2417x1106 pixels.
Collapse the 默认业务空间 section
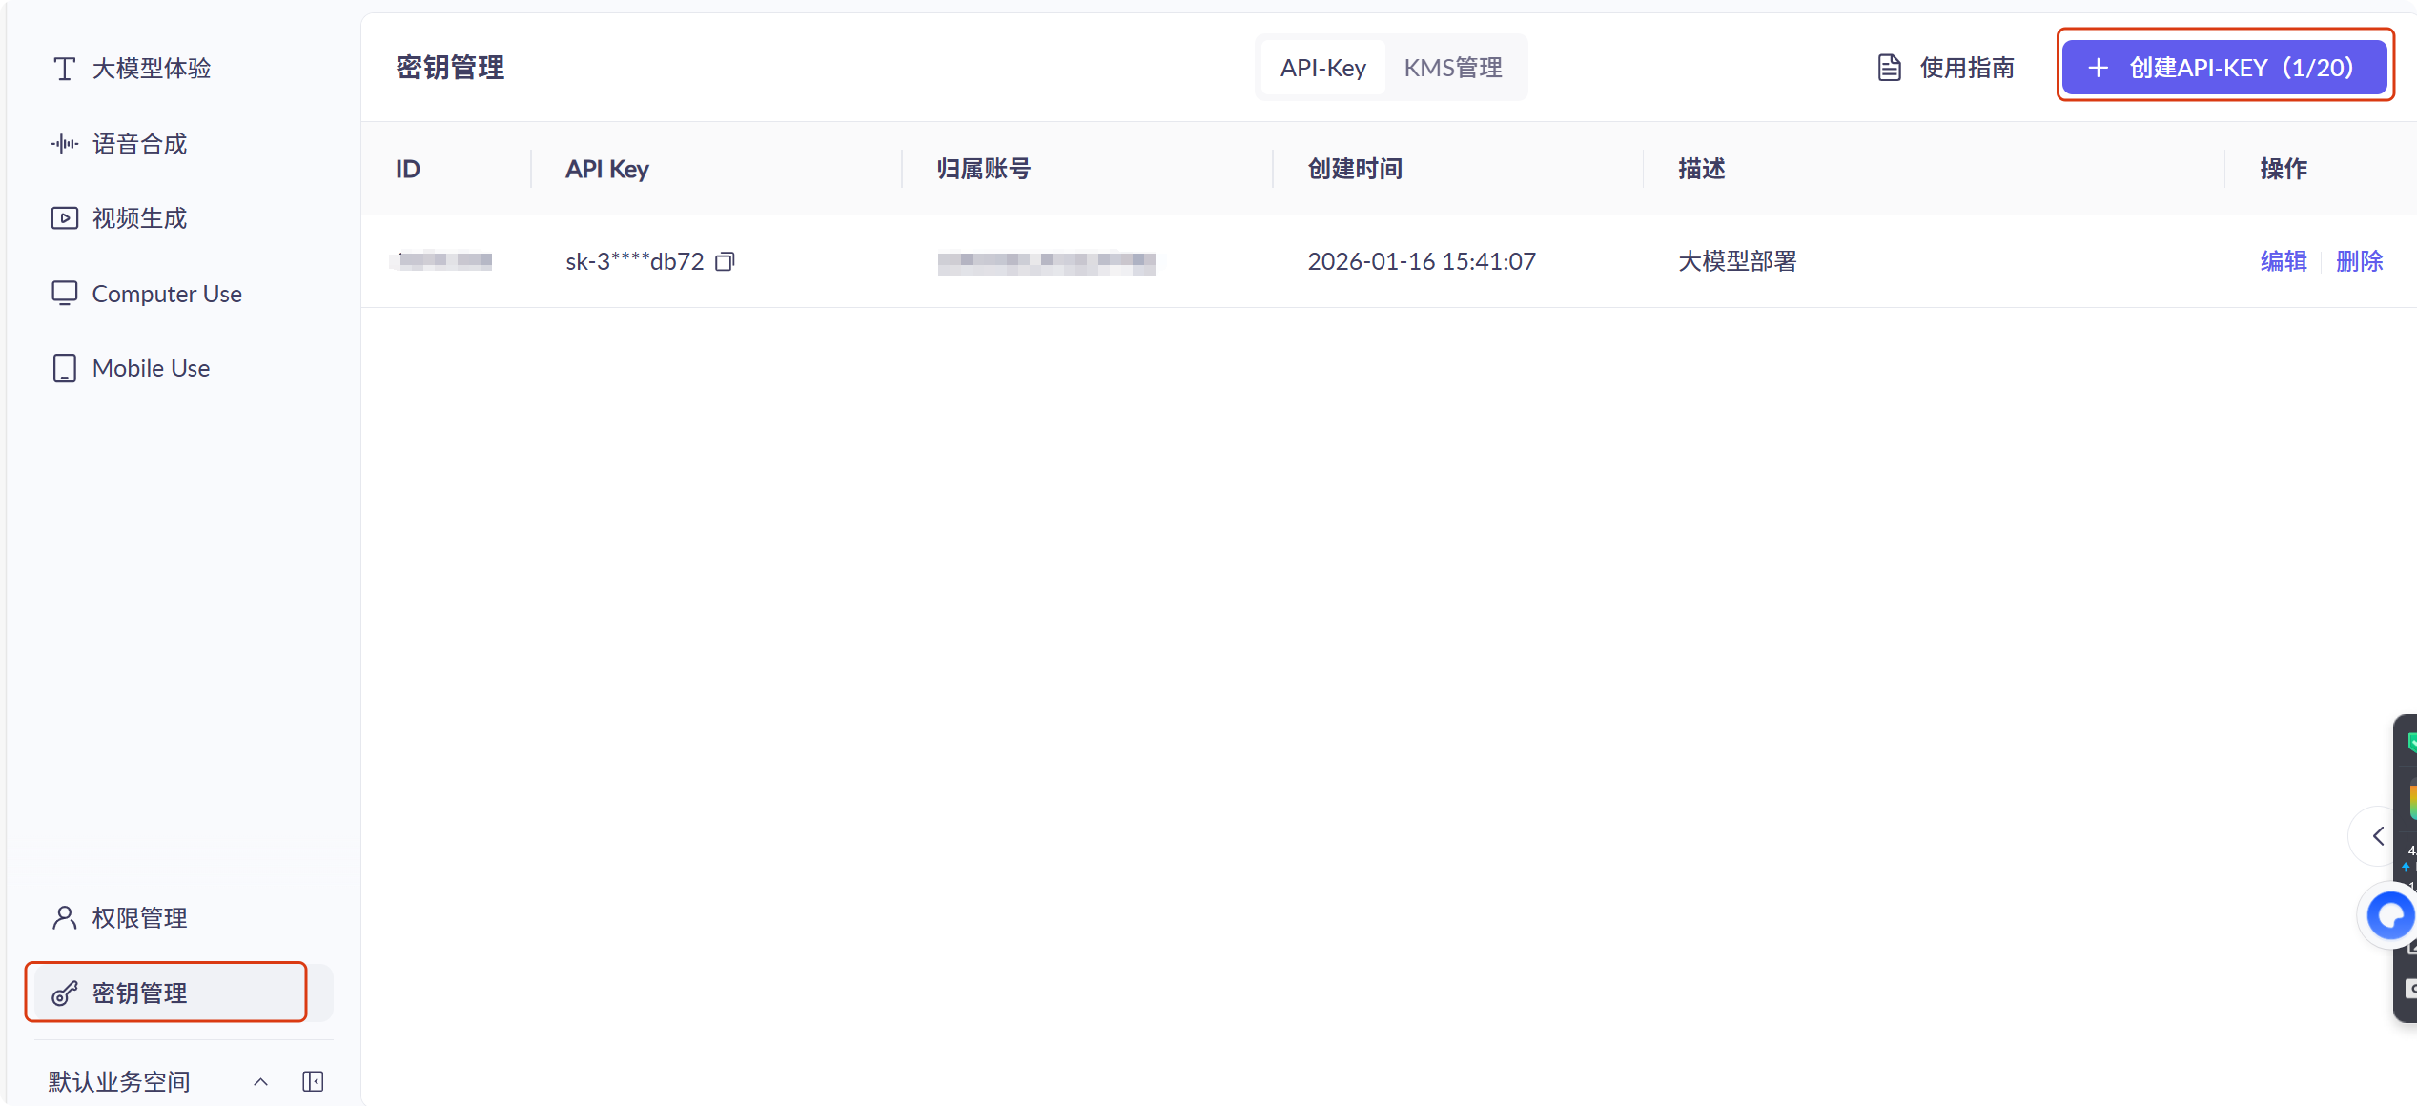(260, 1081)
